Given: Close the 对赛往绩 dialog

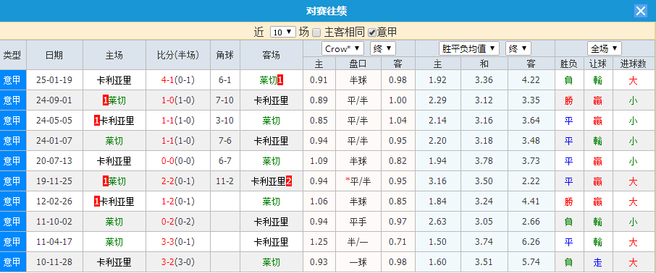Looking at the screenshot, I should click(x=641, y=11).
